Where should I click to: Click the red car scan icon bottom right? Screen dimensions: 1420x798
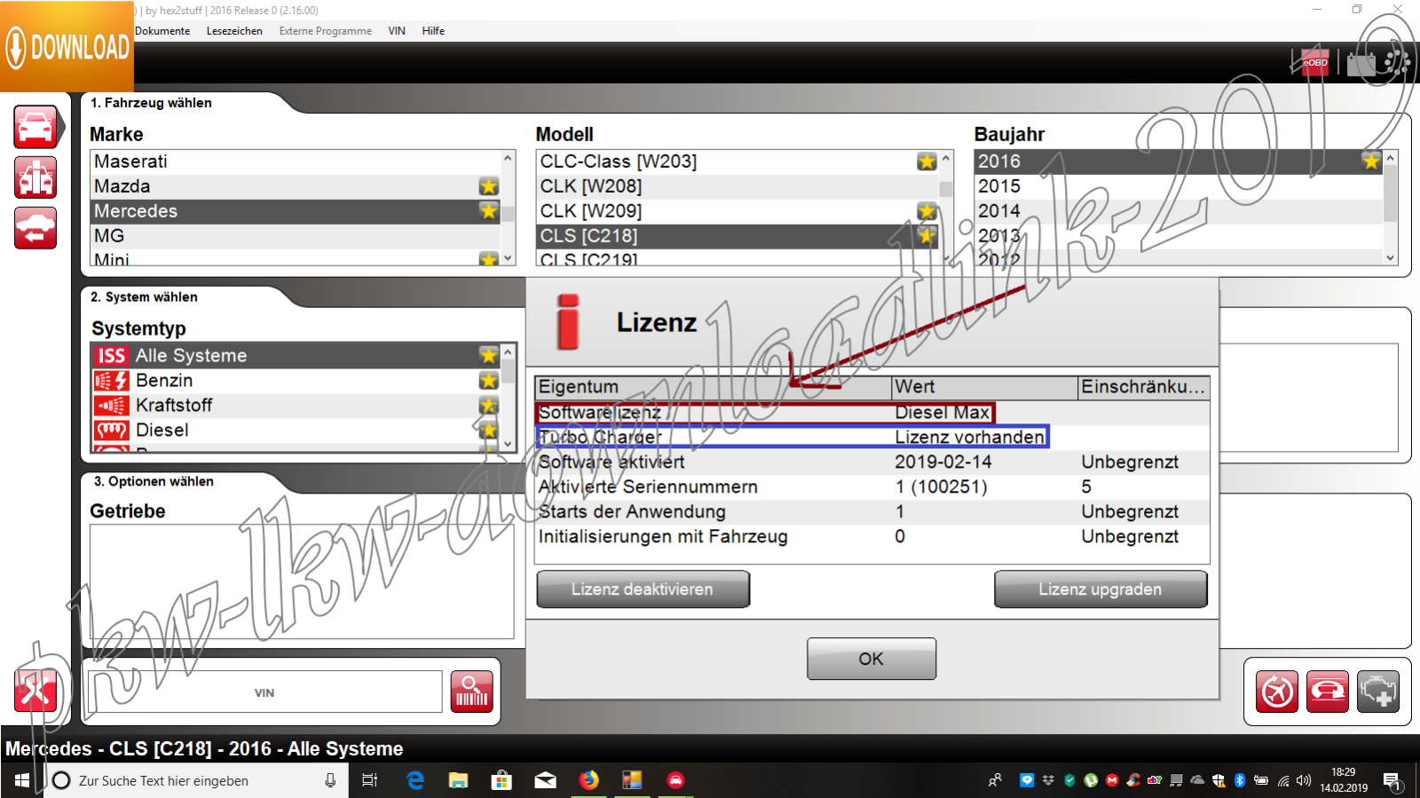(x=1328, y=691)
